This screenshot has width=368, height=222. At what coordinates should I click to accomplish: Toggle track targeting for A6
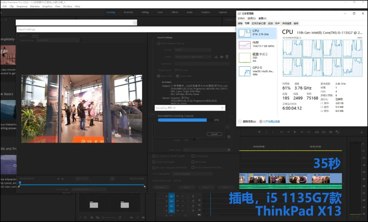[x=171, y=211]
